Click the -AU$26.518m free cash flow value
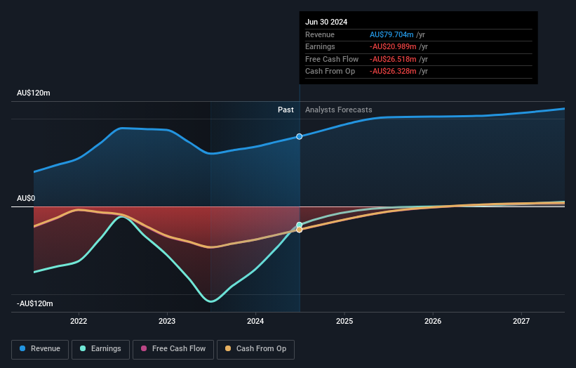Viewport: 576px width, 368px height. coord(393,59)
